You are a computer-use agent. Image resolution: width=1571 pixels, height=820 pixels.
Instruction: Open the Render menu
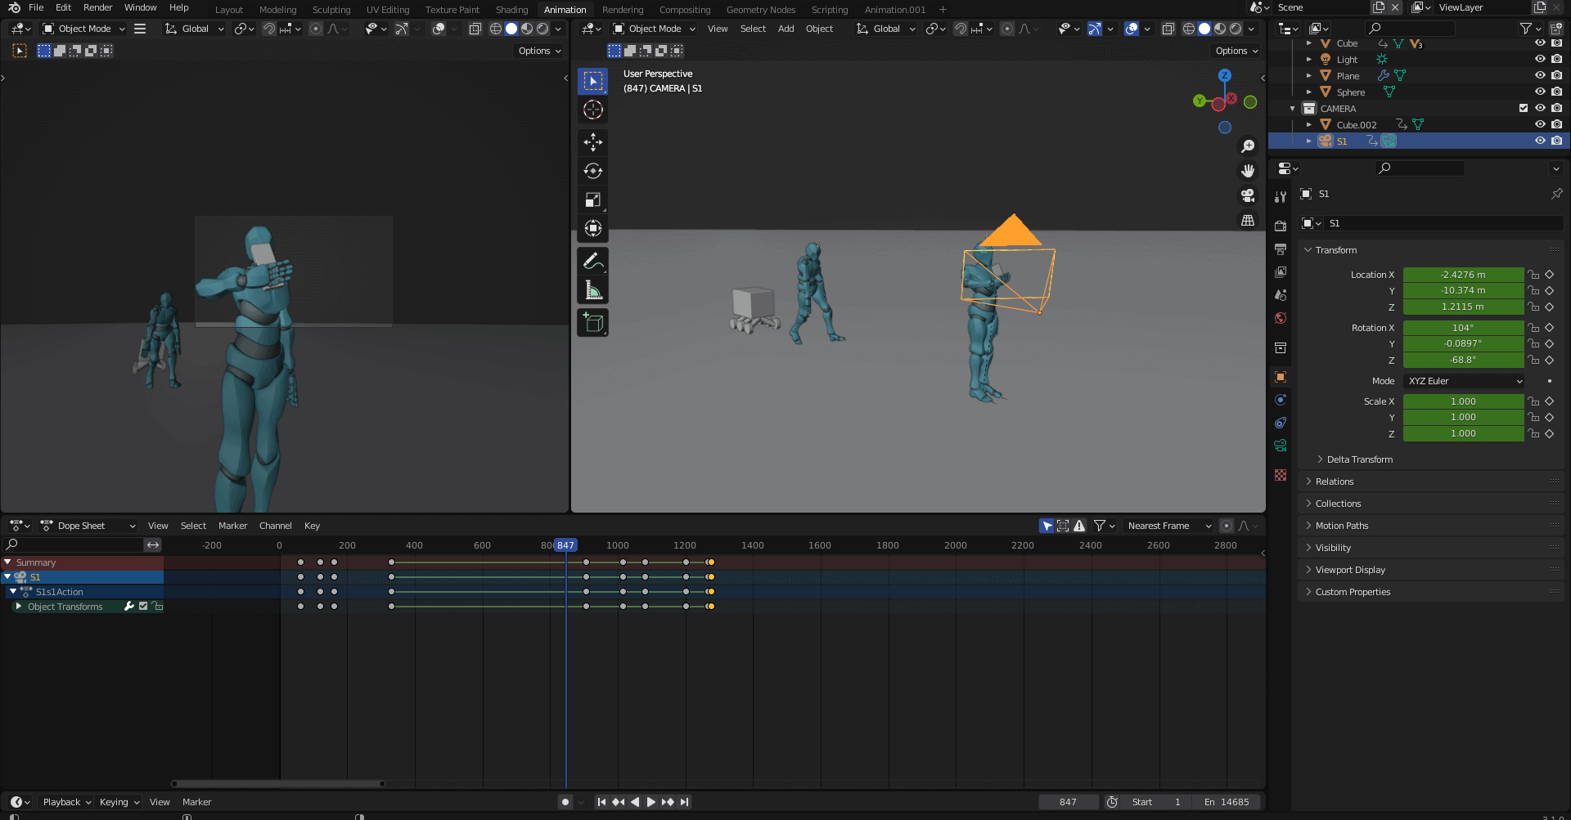97,7
